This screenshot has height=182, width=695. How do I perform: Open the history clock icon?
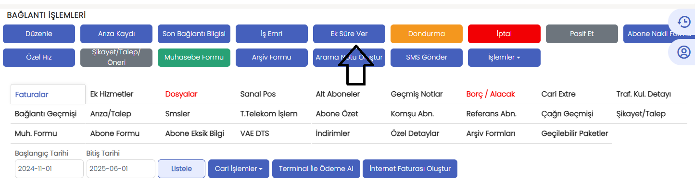684,22
